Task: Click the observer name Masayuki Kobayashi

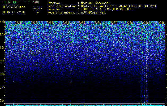Action: click(x=95, y=3)
